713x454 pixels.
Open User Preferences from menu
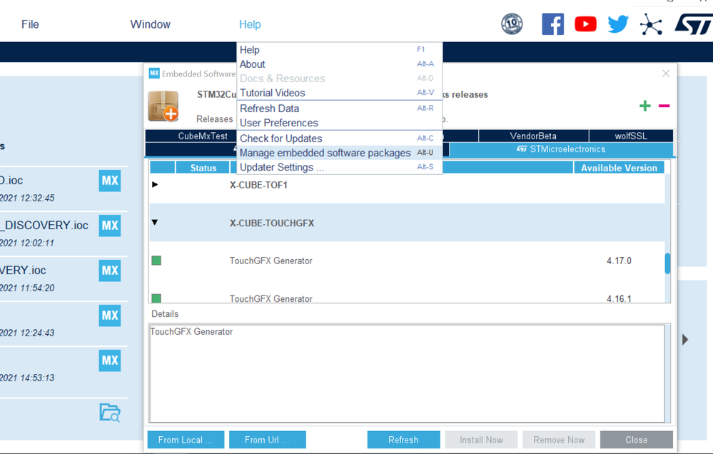click(x=339, y=123)
